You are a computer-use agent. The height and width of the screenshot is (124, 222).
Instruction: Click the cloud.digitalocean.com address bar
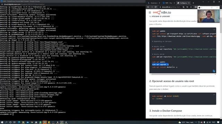point(24,4)
